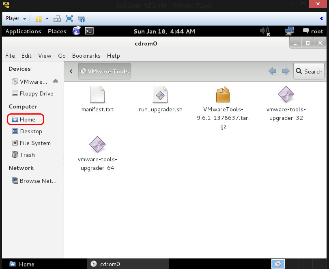The width and height of the screenshot is (329, 269).
Task: Toggle VMware full screen mode
Action: click(69, 18)
